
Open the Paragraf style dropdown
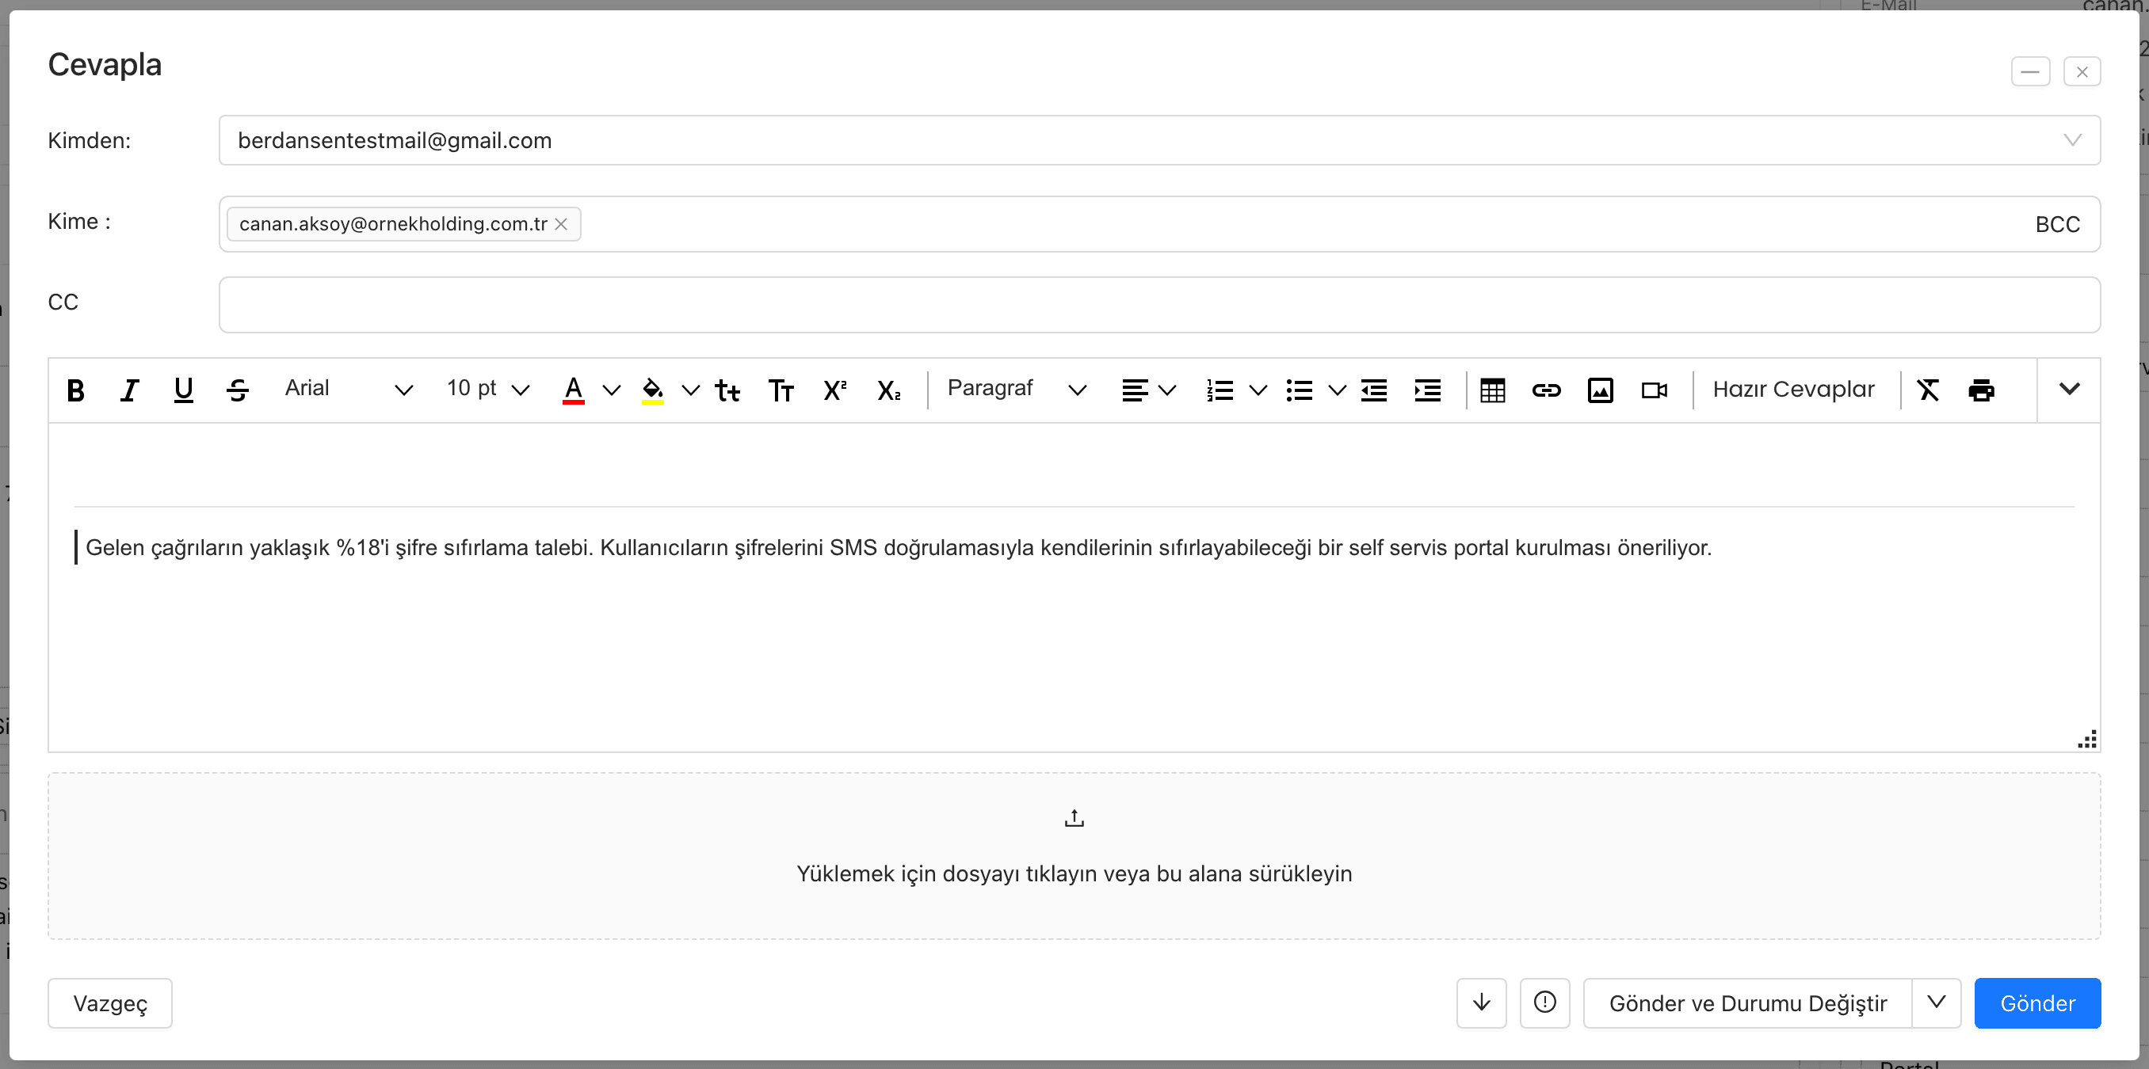coord(1016,390)
